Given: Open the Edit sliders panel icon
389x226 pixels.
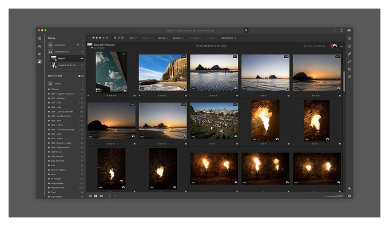Looking at the screenshot, I should 350,39.
